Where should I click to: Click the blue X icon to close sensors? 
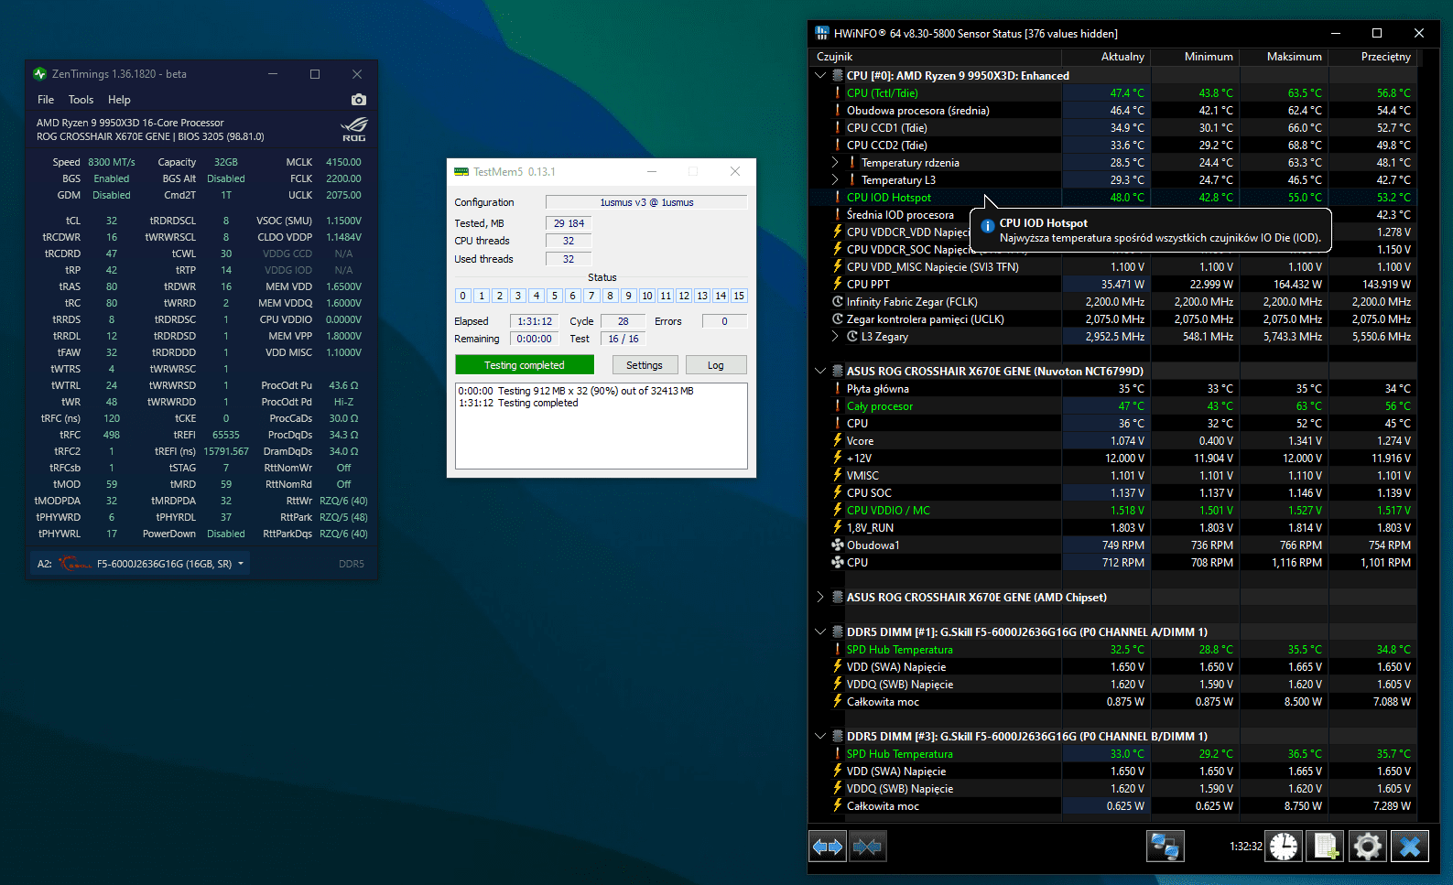pos(1409,847)
